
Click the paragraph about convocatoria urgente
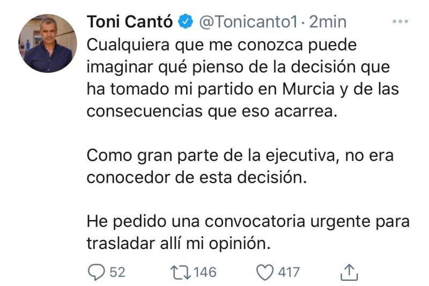coord(248,233)
